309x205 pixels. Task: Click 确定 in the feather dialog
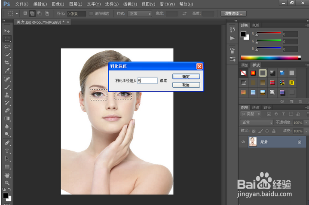pyautogui.click(x=186, y=76)
